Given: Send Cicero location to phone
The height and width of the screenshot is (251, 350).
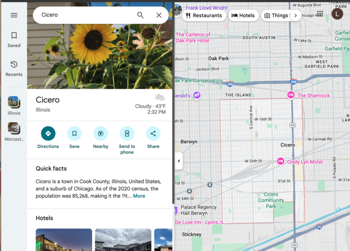Looking at the screenshot, I should point(127,134).
